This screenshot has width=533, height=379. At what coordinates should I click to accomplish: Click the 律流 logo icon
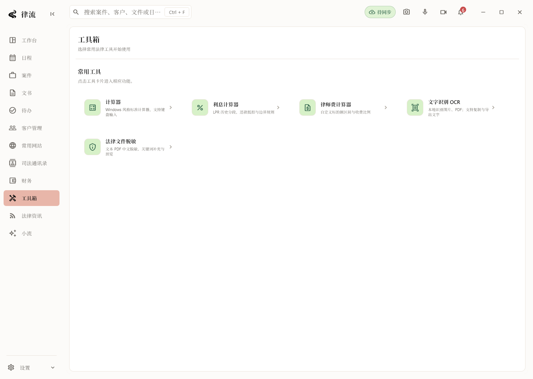[13, 14]
